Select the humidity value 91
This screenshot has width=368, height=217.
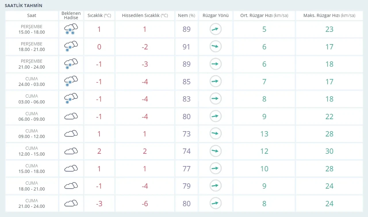186,47
